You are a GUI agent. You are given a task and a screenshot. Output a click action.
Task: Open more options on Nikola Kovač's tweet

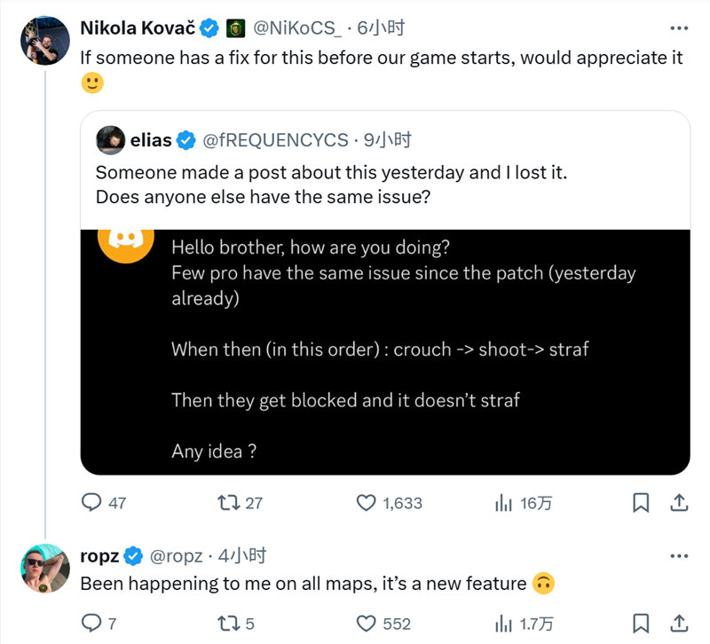coord(679,28)
